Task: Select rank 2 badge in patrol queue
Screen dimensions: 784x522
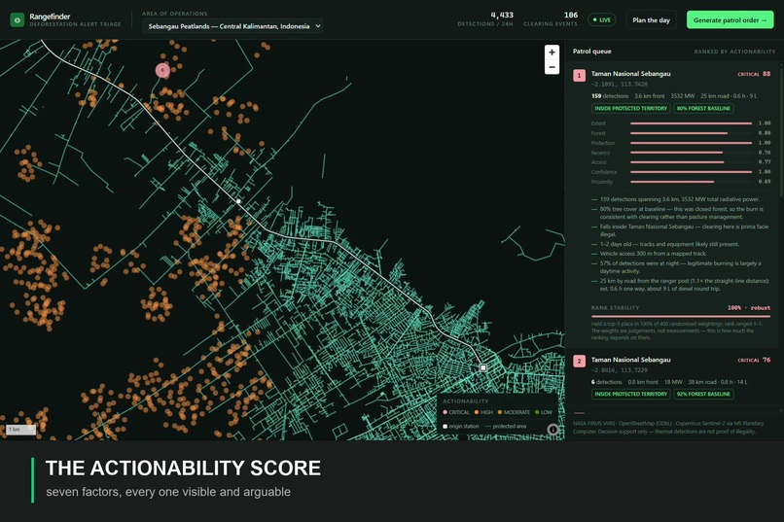Action: pyautogui.click(x=579, y=362)
